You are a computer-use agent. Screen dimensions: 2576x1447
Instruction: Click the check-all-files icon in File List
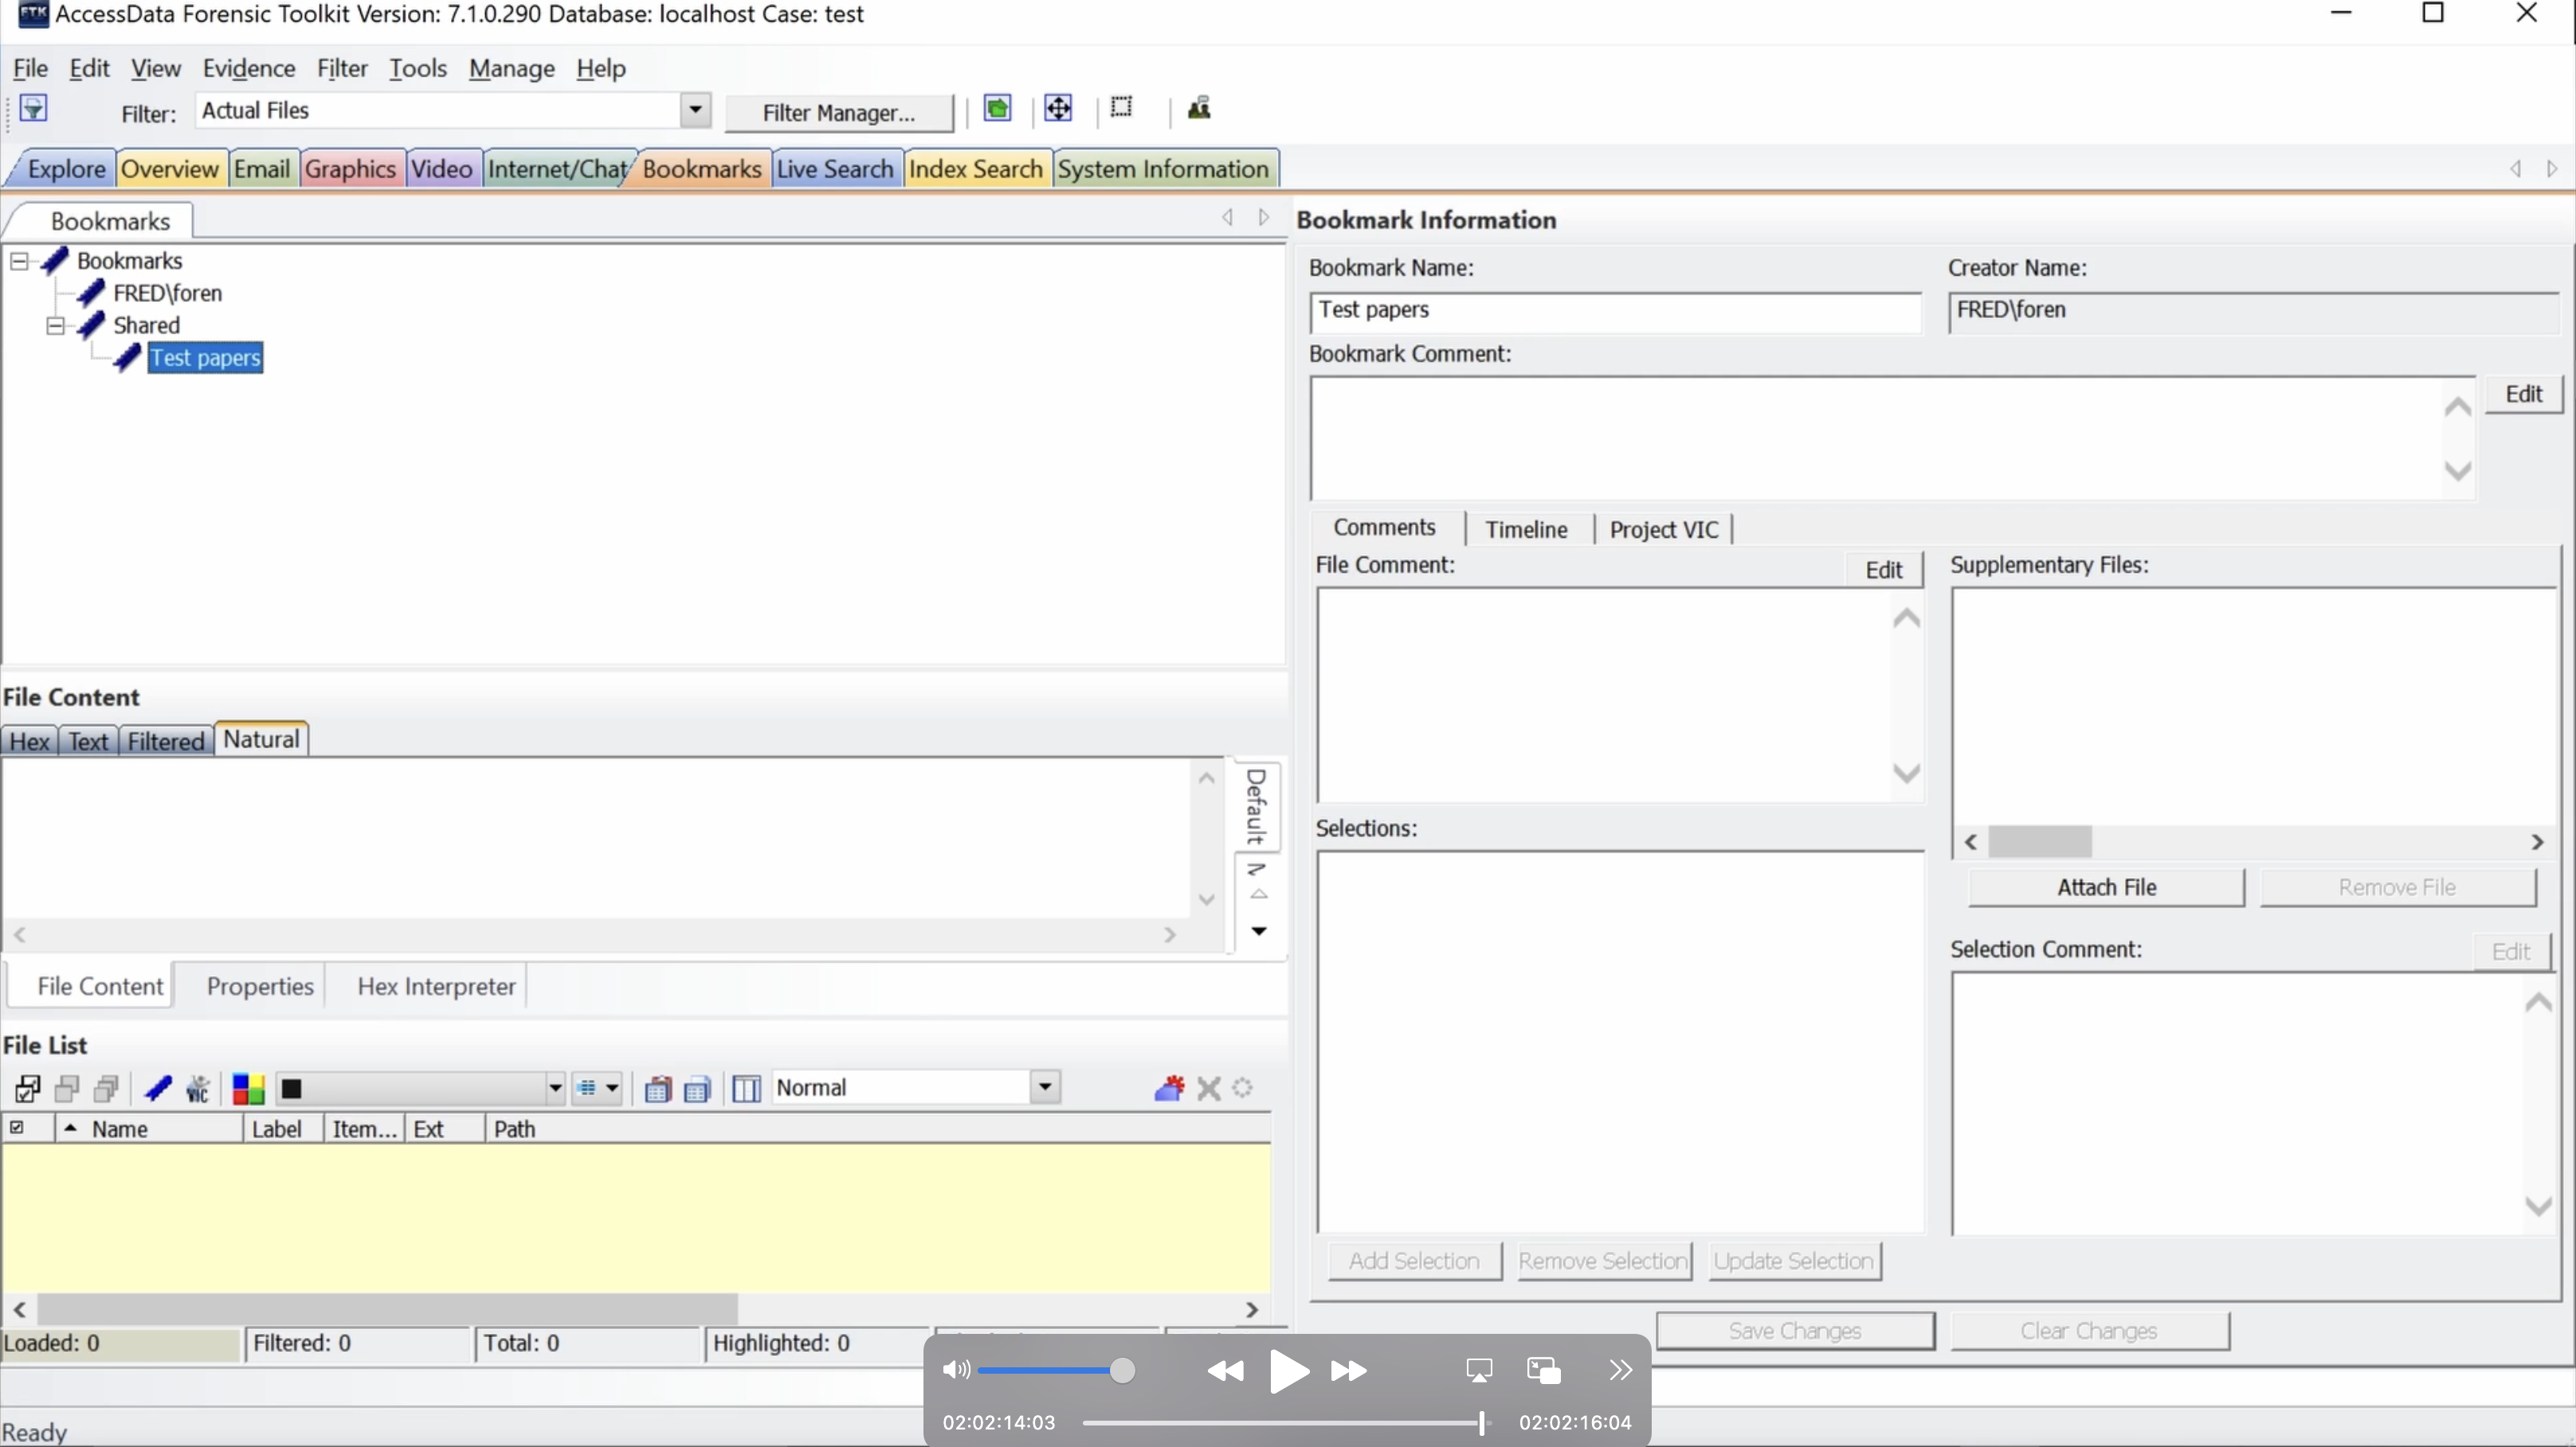(28, 1088)
